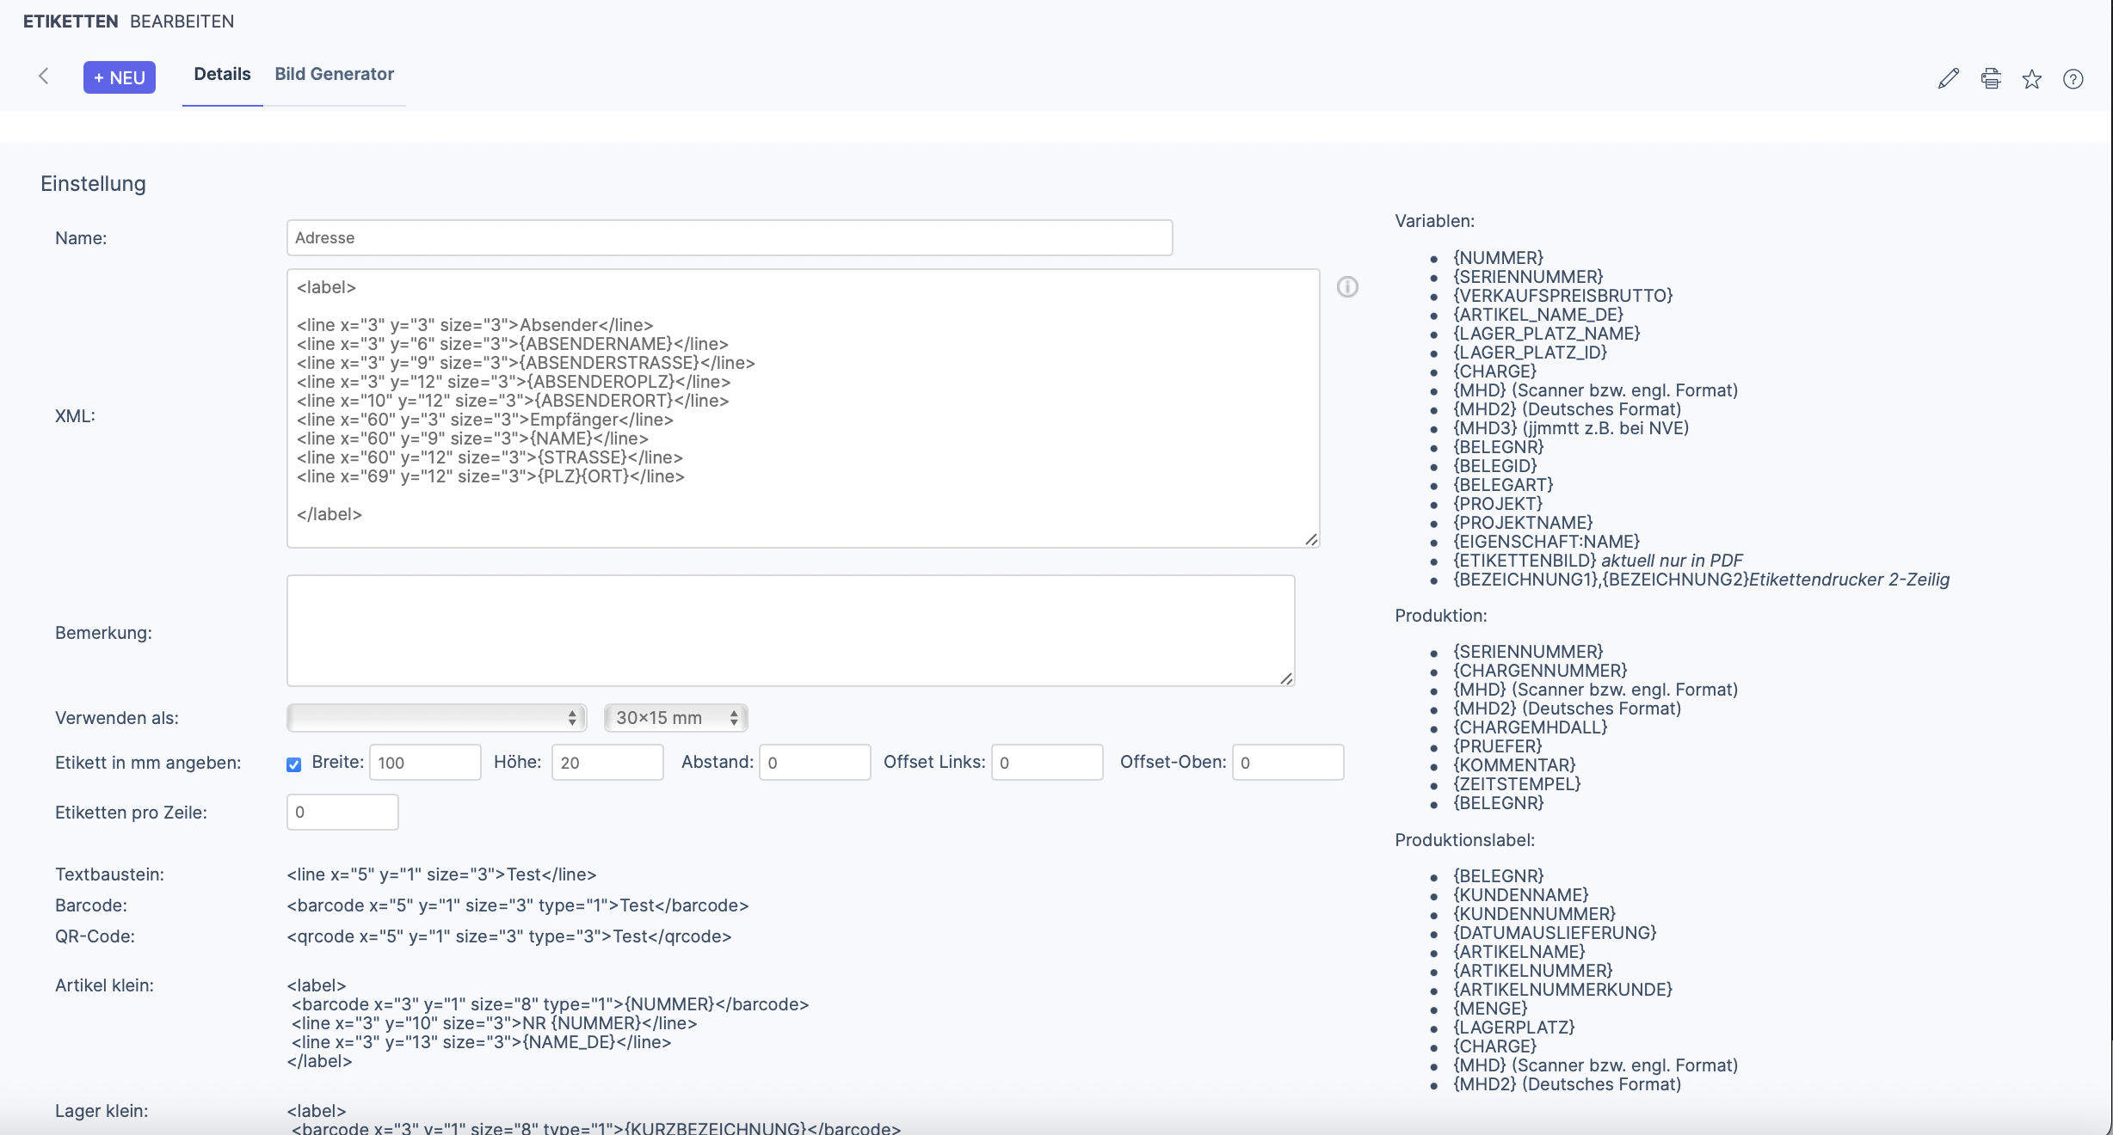2113x1135 pixels.
Task: Click the printer icon
Action: click(1990, 79)
